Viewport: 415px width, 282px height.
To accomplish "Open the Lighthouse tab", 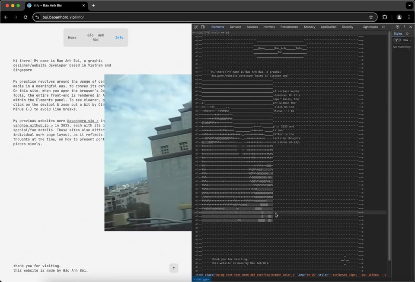I will [370, 27].
